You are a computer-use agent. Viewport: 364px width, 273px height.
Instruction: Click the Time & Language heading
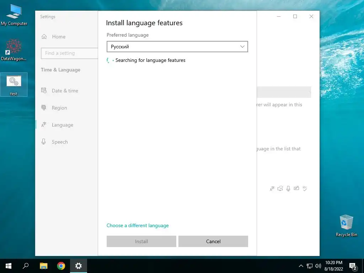(60, 70)
